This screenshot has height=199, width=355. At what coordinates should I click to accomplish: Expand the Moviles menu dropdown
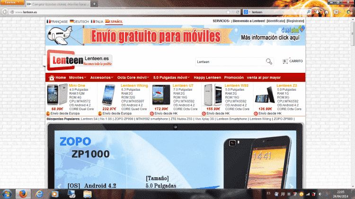tap(78, 78)
